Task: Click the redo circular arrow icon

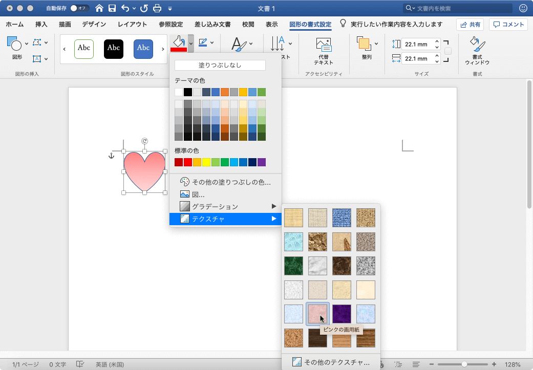Action: pyautogui.click(x=144, y=8)
